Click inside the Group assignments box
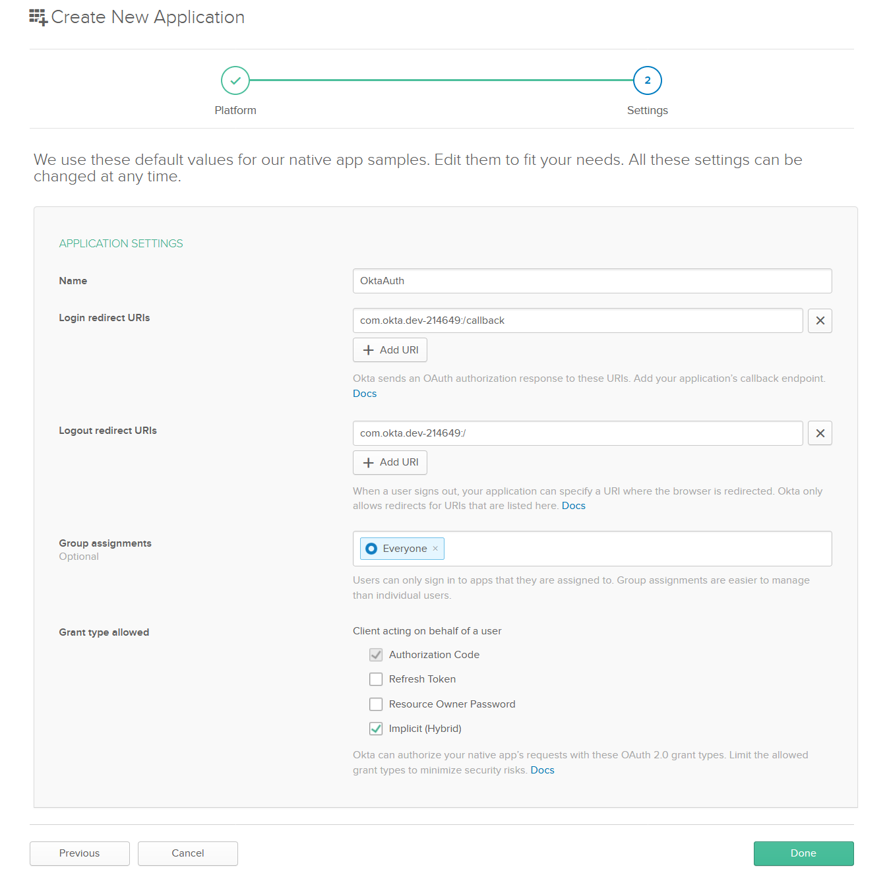The width and height of the screenshot is (889, 879). (x=633, y=549)
